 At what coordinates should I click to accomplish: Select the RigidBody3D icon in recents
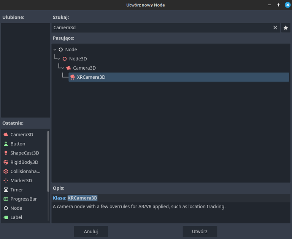[x=6, y=162]
